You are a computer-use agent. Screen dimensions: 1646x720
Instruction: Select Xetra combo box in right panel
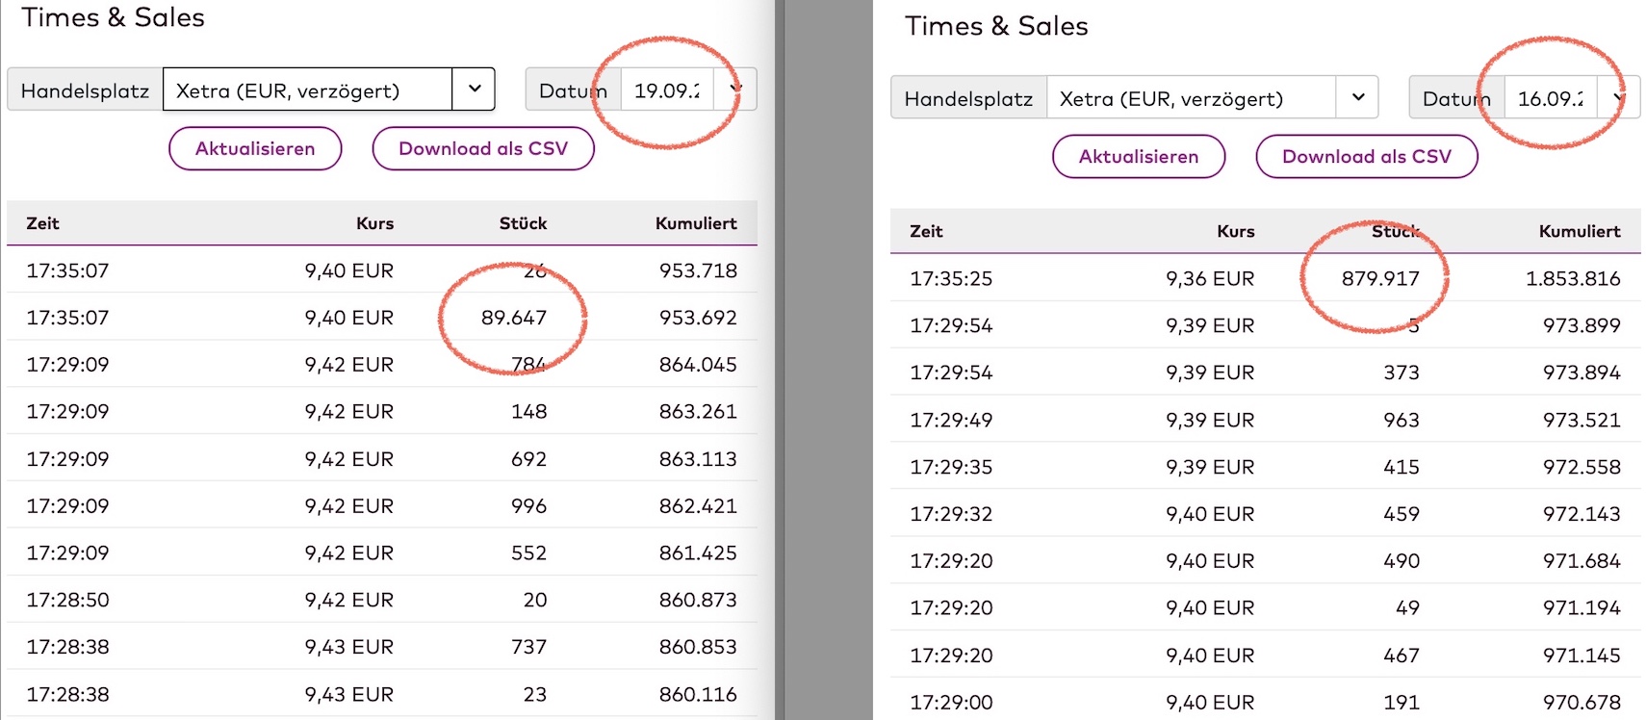tap(1192, 98)
